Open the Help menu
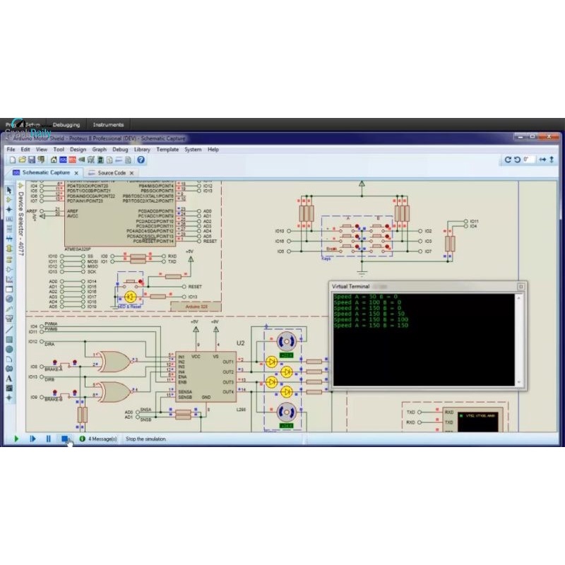Image resolution: width=565 pixels, height=565 pixels. (213, 149)
